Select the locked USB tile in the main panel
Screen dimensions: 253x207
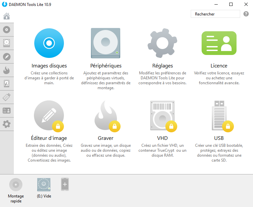click(219, 116)
